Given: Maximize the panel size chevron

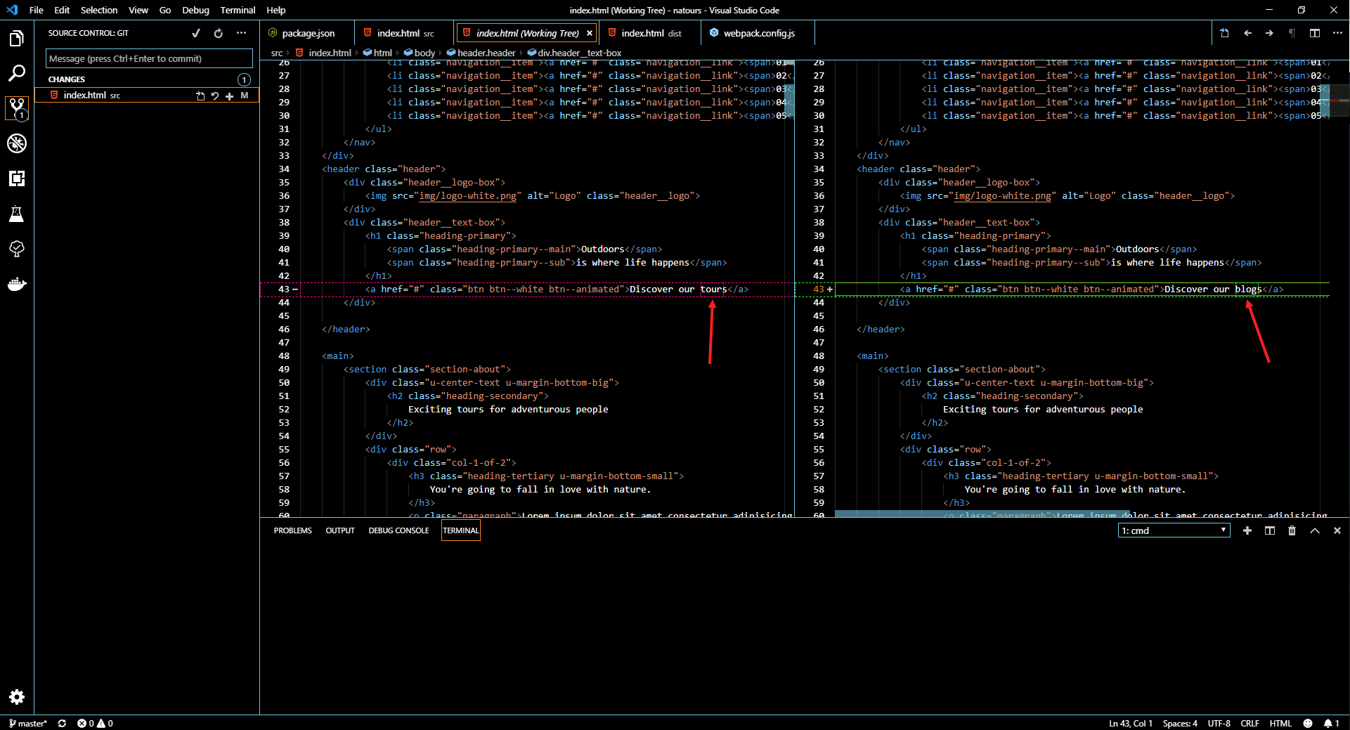Looking at the screenshot, I should point(1315,530).
